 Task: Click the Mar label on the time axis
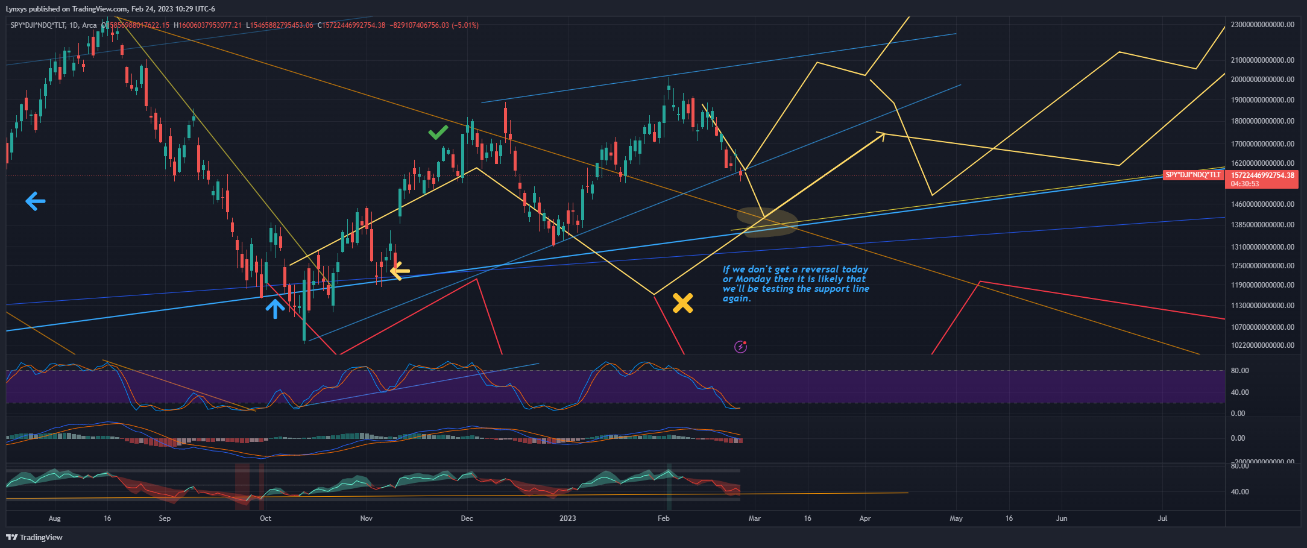[754, 518]
